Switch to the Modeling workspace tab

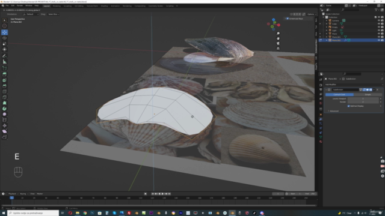pos(57,6)
